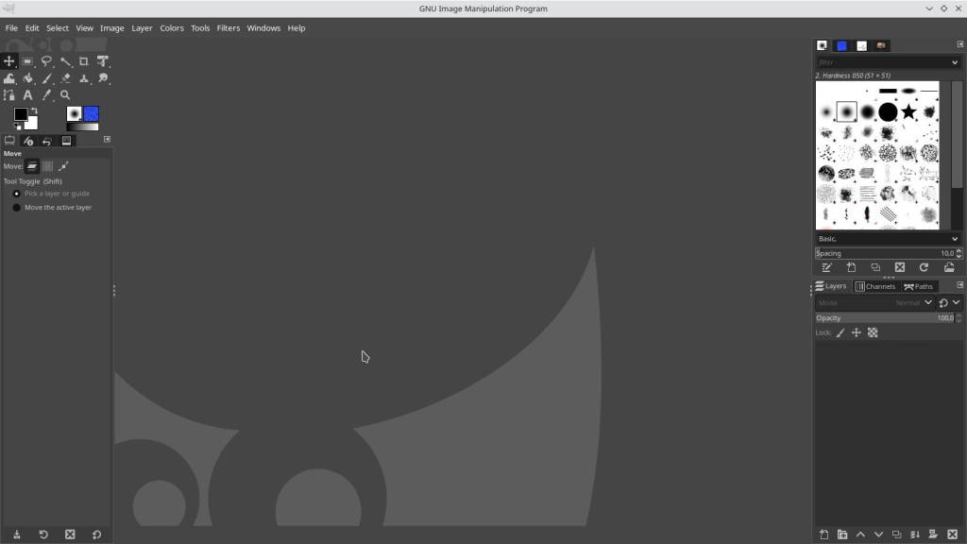Set Move mode to layer
967x544 pixels.
pos(32,166)
